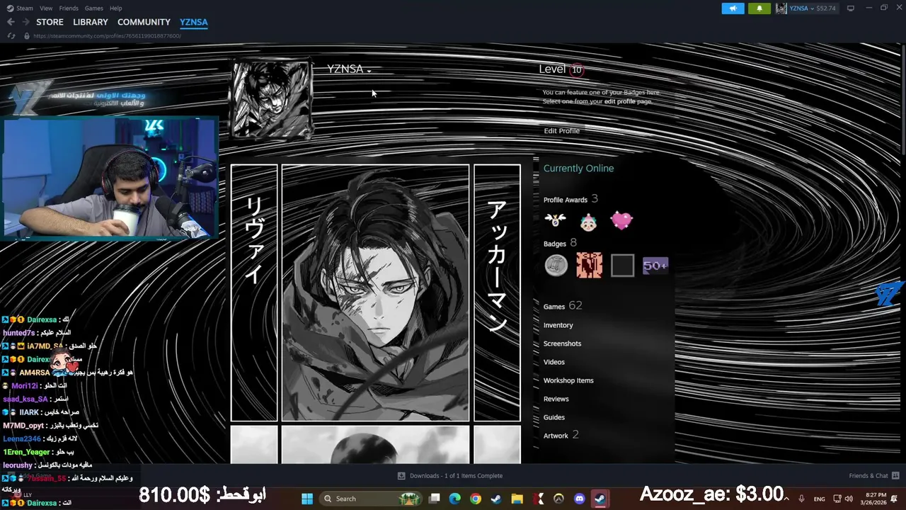Click the first profile award icon
The height and width of the screenshot is (510, 906).
[556, 220]
